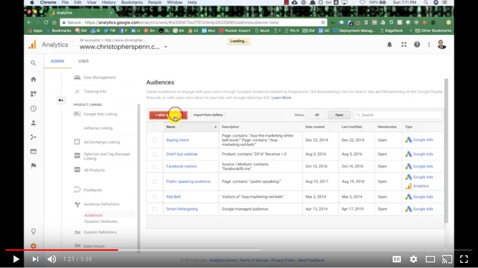Open Dynamic Attributes under Audience Definitions
This screenshot has width=478, height=268.
(x=101, y=221)
